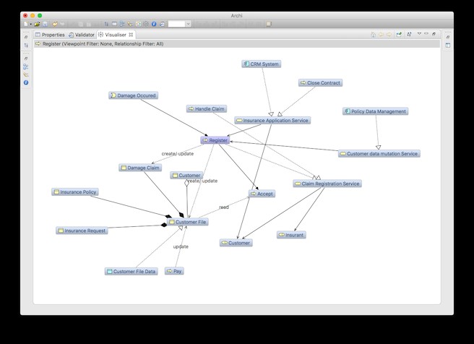Click the Save floppy disk icon
Image resolution: width=474 pixels, height=344 pixels.
45,24
